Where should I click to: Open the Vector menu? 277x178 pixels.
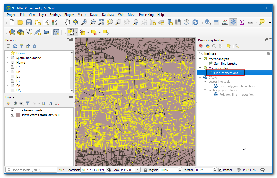click(82, 15)
